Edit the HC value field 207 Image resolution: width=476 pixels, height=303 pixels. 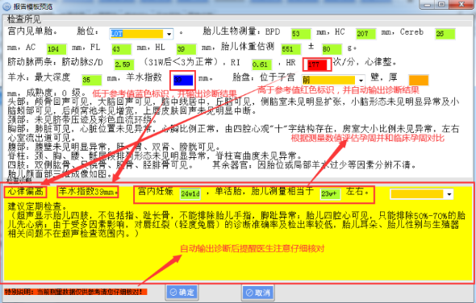point(365,34)
